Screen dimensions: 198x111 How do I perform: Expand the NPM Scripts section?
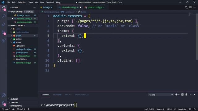point(9,106)
